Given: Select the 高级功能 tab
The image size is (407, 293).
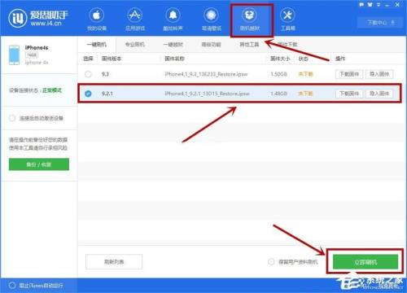Looking at the screenshot, I should [x=211, y=45].
